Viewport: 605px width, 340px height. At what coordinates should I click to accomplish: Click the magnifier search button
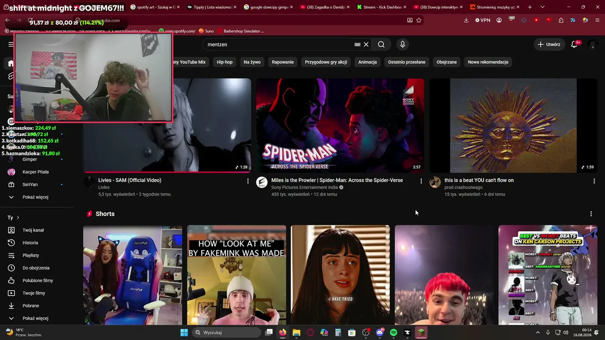point(381,44)
